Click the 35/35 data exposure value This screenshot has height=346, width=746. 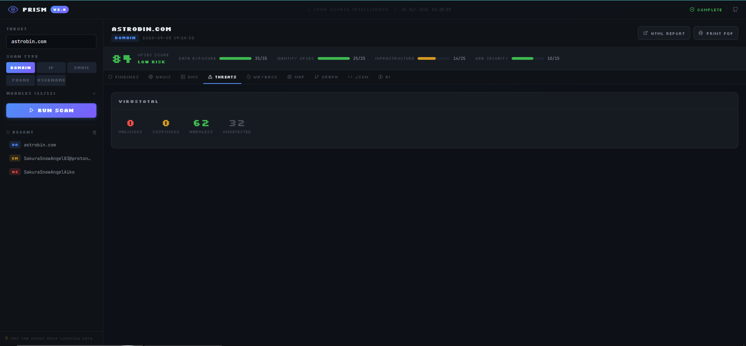click(x=261, y=59)
